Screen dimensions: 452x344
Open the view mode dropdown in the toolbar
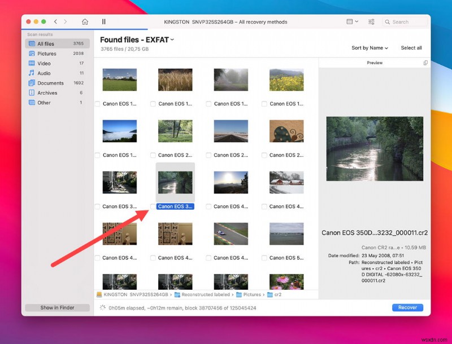(x=353, y=21)
